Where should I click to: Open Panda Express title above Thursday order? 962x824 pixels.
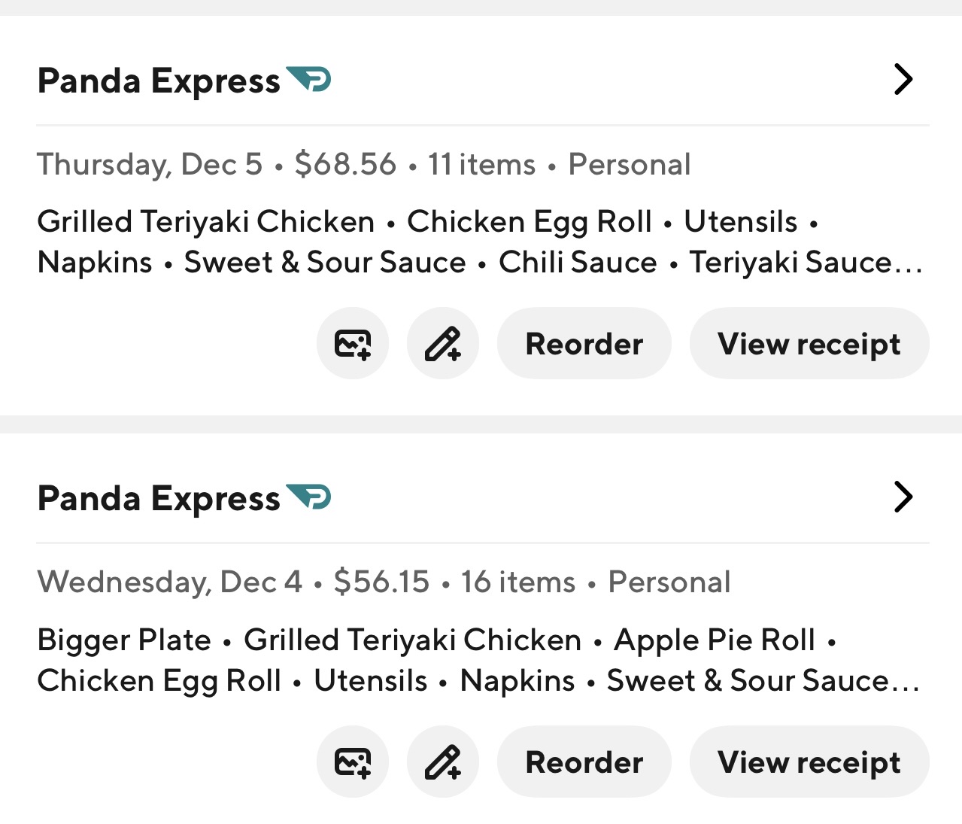coord(159,81)
